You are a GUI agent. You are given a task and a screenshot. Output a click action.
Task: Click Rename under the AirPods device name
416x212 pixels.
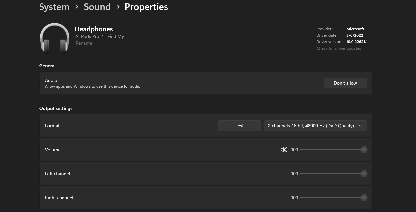[x=84, y=43]
